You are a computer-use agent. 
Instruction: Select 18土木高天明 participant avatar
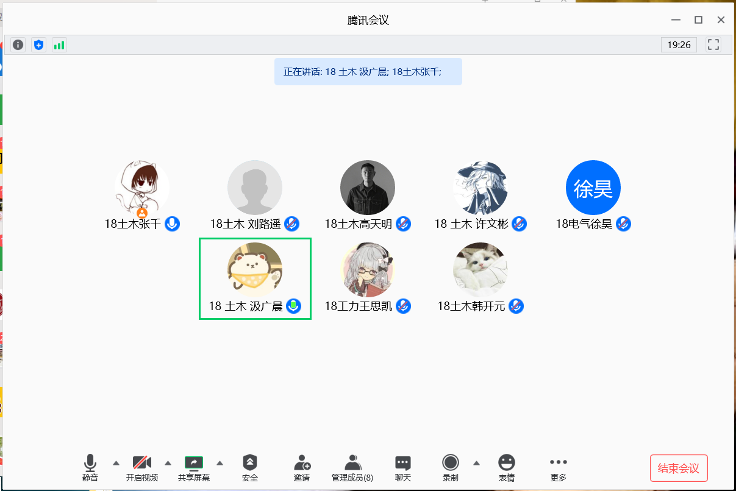(367, 188)
